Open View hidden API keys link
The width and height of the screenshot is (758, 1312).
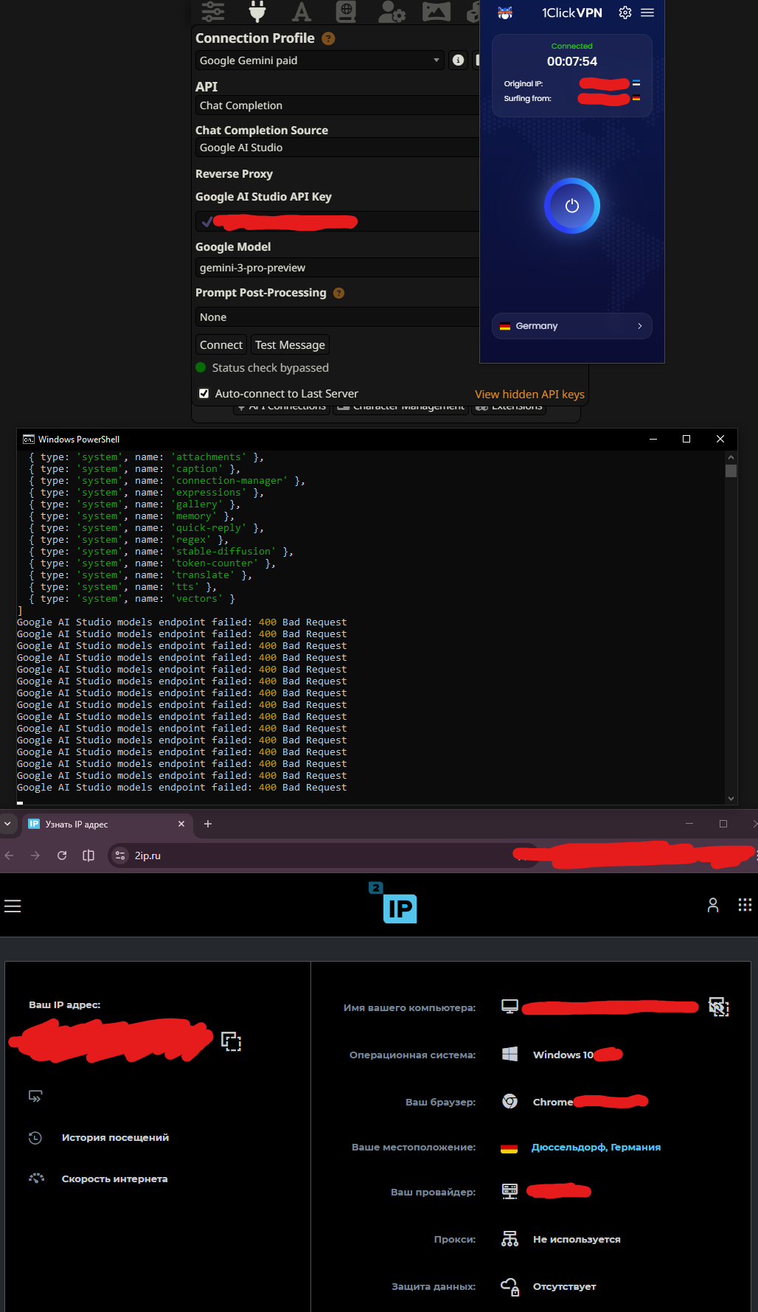[x=529, y=395]
